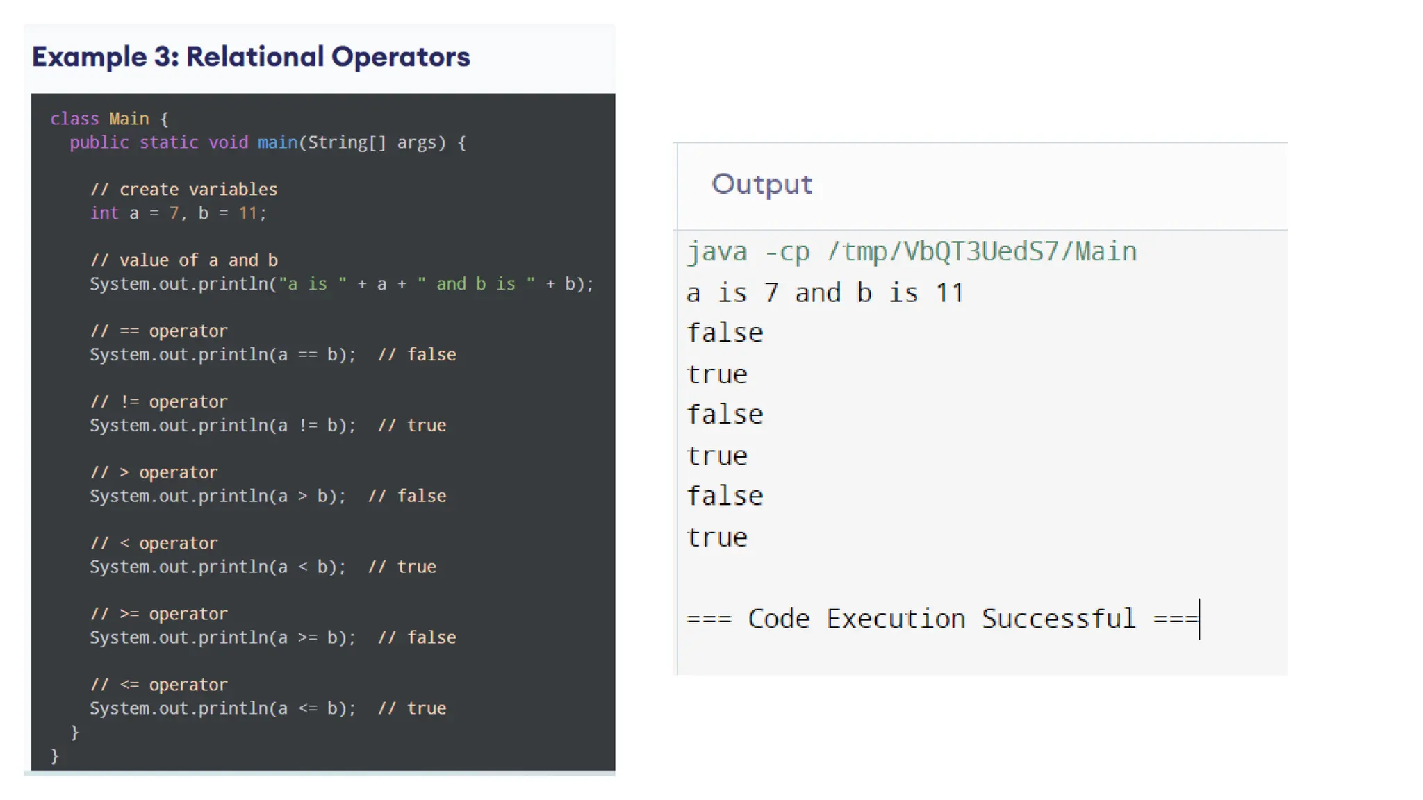Click the 'Code Execution Successful' message
The height and width of the screenshot is (800, 1423).
point(941,619)
